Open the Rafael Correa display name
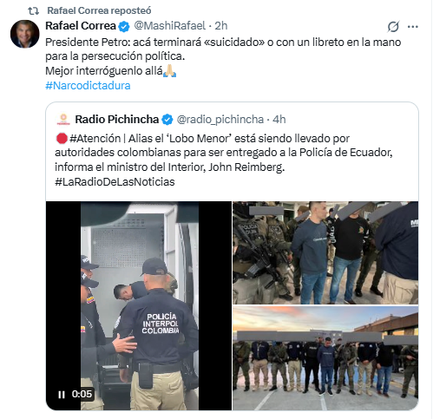433x419 pixels. coord(81,26)
